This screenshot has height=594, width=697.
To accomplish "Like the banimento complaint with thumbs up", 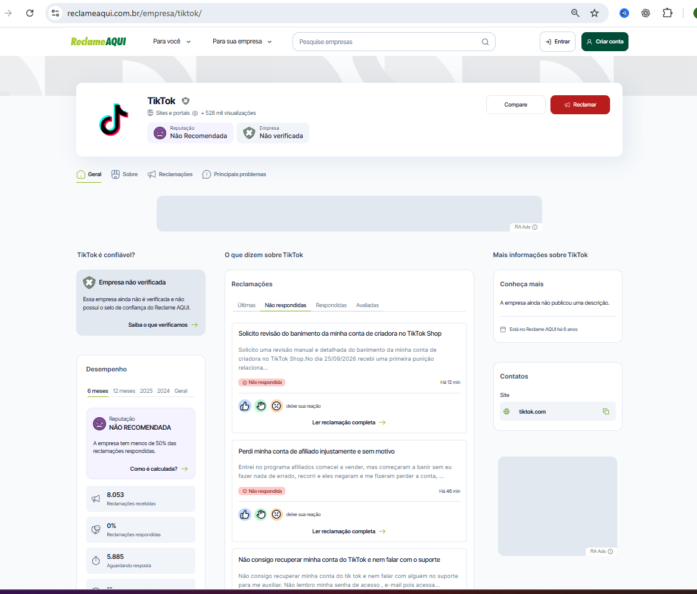I will point(244,406).
